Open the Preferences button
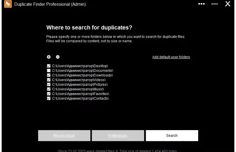Screen dimensions: 236x152 [118, 136]
